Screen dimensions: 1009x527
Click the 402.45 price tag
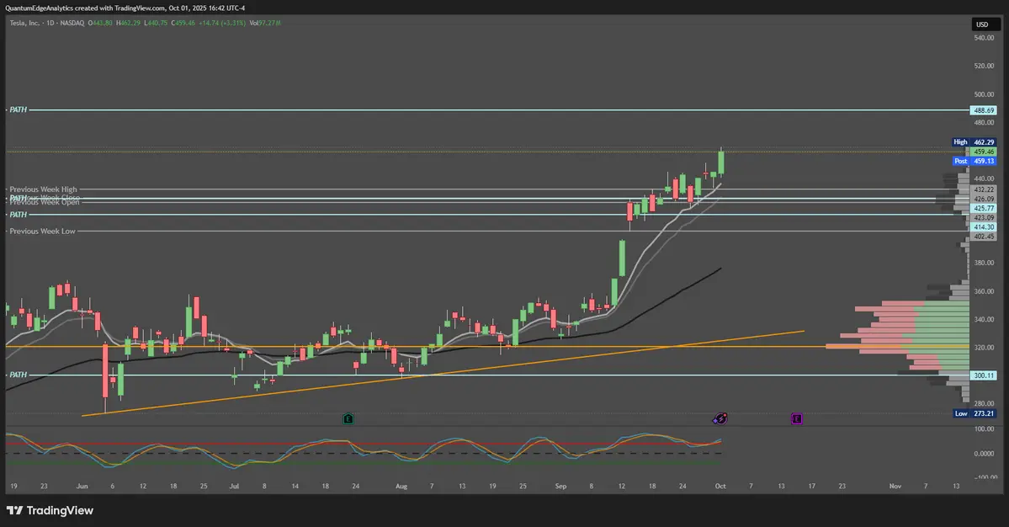coord(983,237)
